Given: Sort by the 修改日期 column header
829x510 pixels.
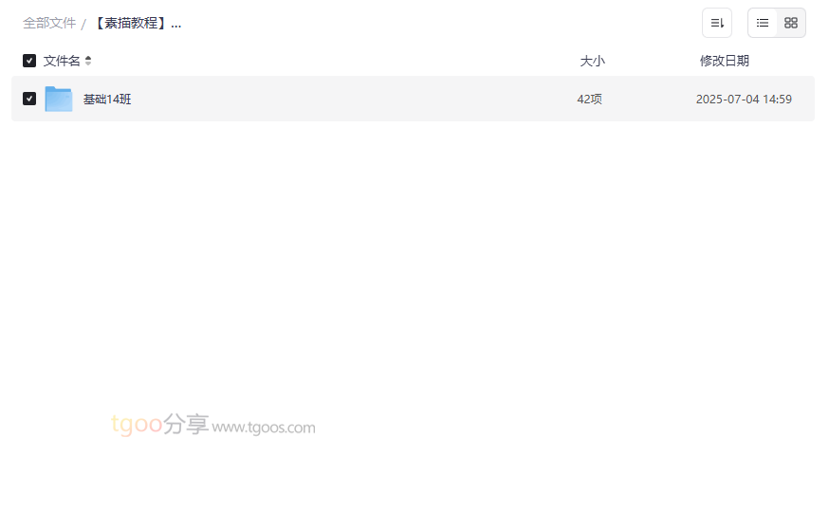Looking at the screenshot, I should (x=725, y=61).
